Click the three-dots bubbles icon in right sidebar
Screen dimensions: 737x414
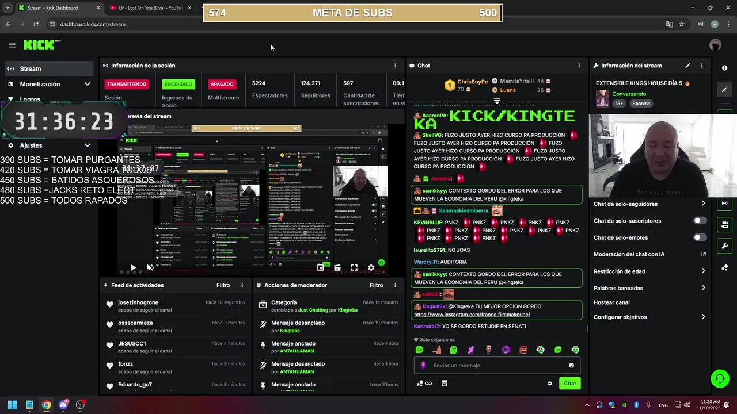724,268
